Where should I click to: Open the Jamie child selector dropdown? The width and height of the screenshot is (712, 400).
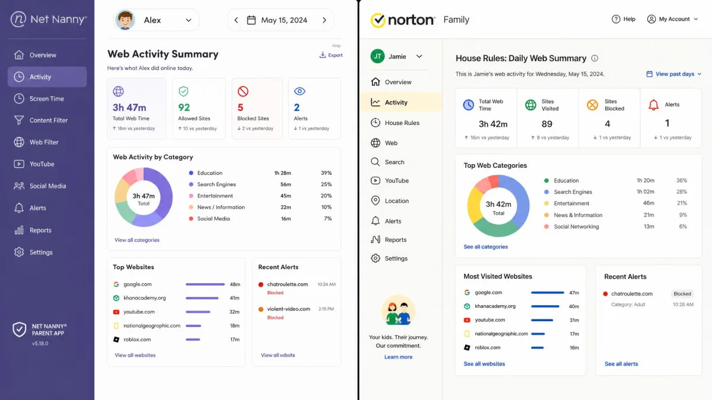(397, 56)
